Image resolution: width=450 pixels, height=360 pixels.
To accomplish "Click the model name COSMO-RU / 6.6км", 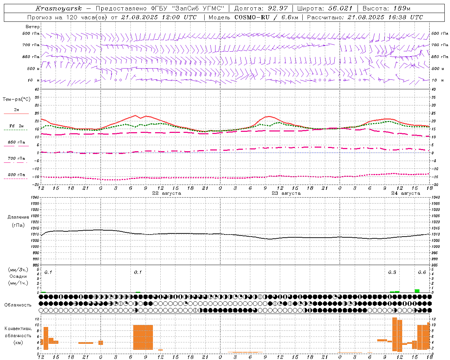I will [x=266, y=17].
